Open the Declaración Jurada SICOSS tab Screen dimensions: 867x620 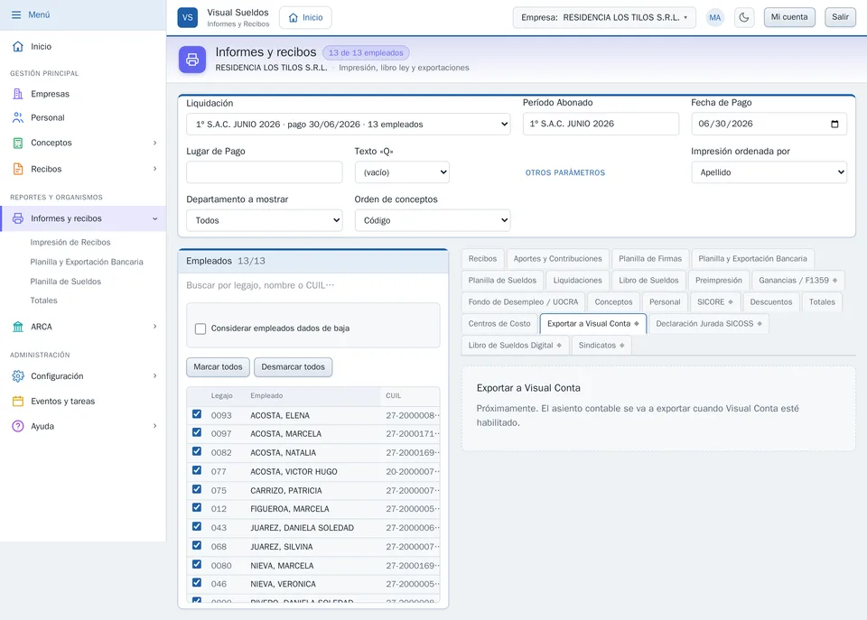709,324
